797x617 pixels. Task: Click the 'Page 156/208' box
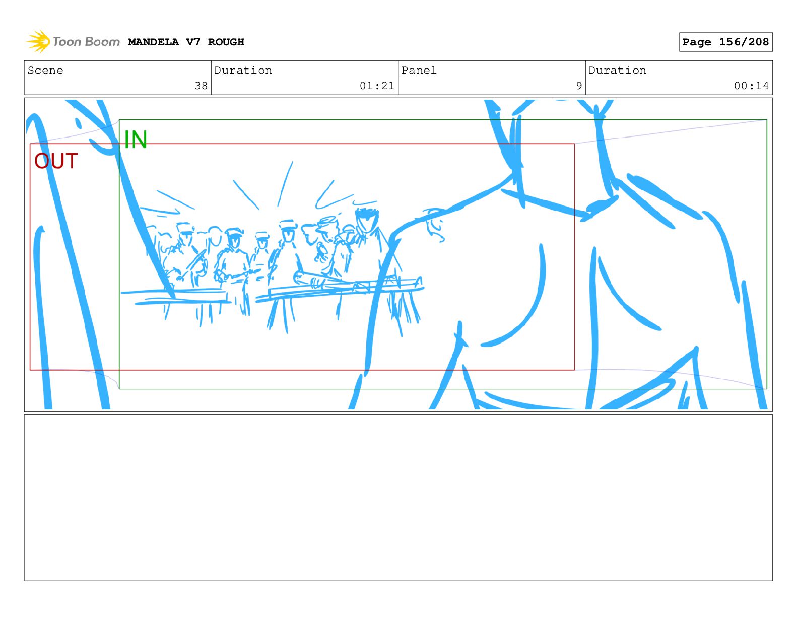(x=725, y=42)
